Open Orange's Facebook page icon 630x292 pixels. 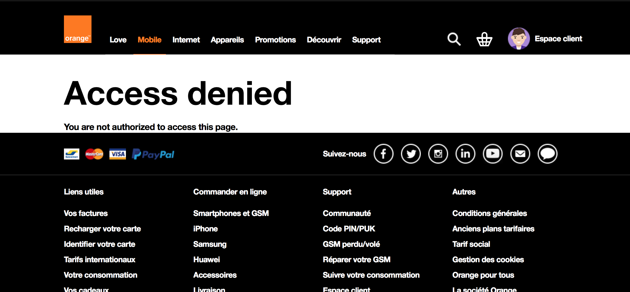[383, 154]
